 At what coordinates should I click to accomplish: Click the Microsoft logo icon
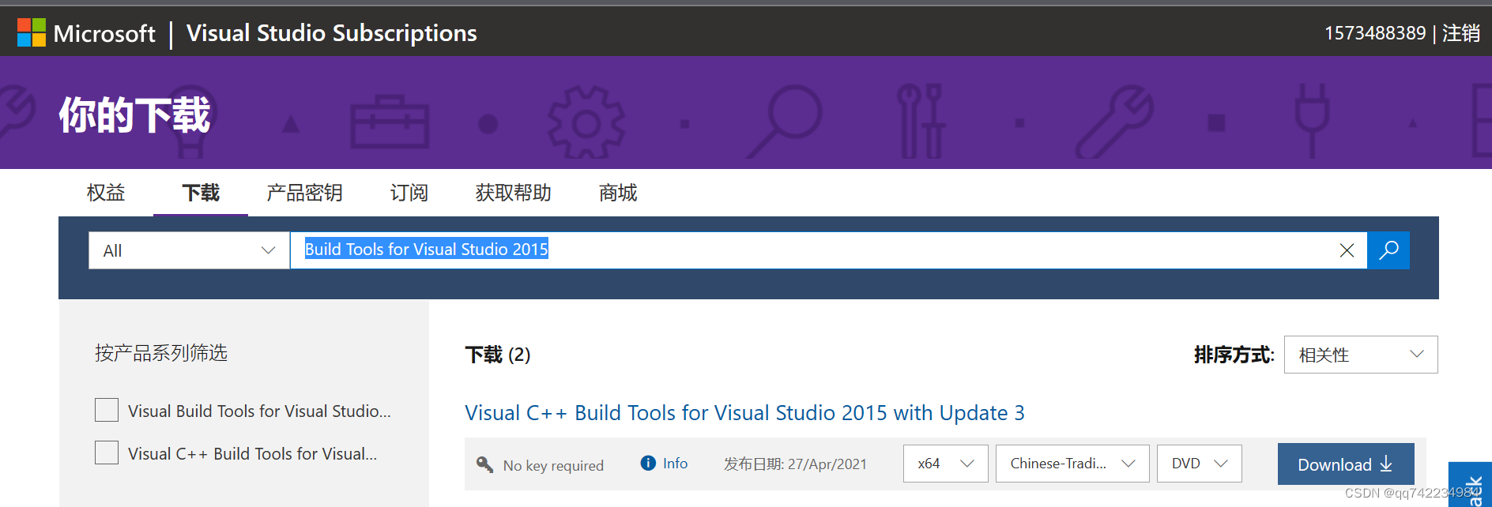[32, 33]
